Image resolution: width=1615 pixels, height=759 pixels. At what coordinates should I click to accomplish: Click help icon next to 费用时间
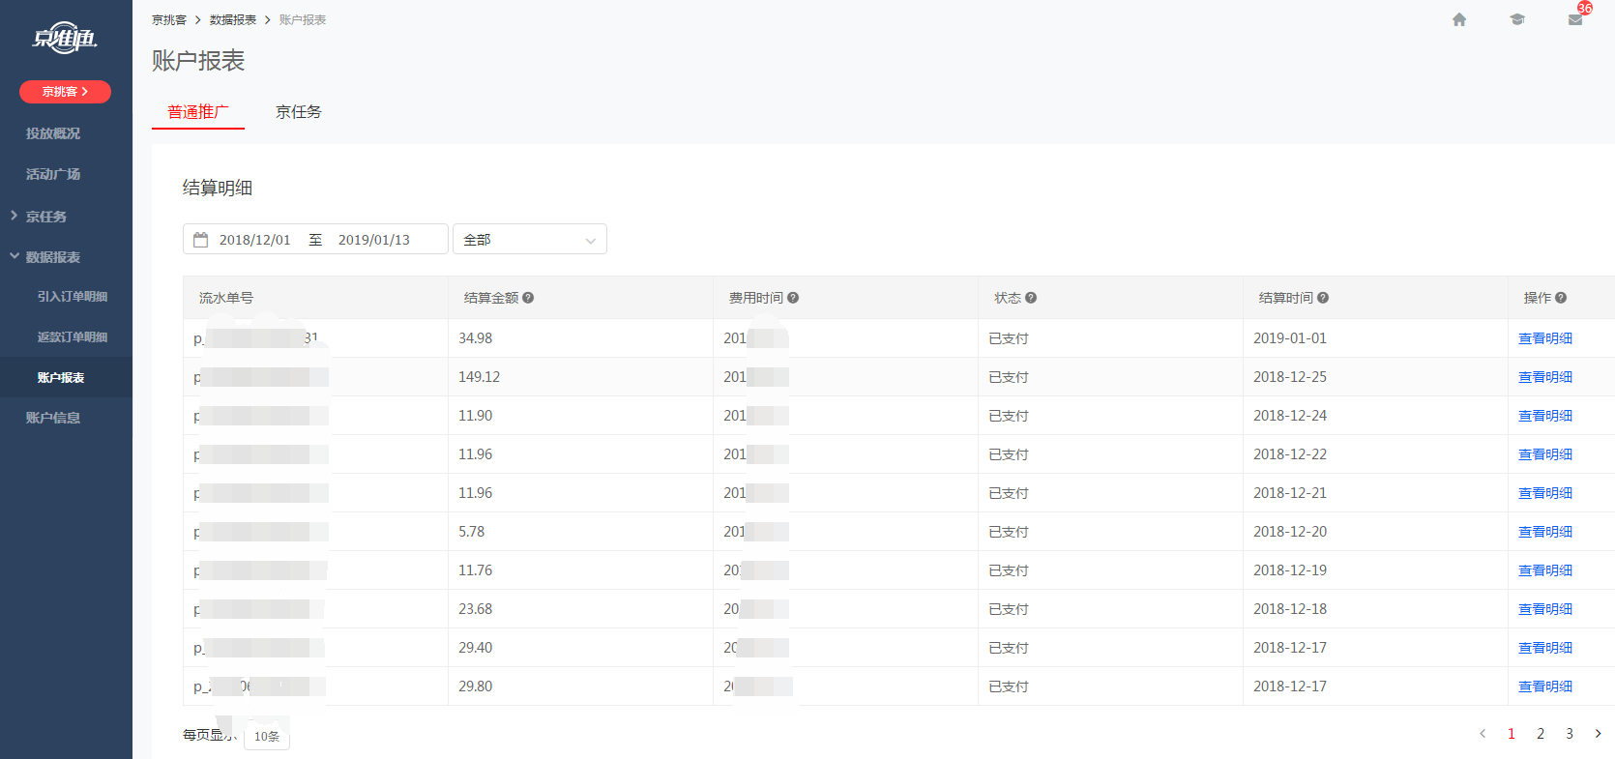(x=793, y=298)
